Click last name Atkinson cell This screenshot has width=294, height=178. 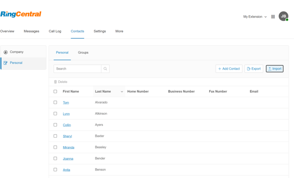101,113
